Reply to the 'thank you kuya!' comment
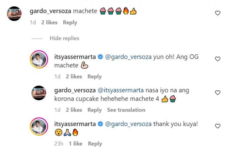This screenshot has height=154, width=225. 95,144
